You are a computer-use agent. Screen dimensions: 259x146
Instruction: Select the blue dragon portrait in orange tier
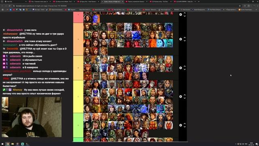pos(136,35)
